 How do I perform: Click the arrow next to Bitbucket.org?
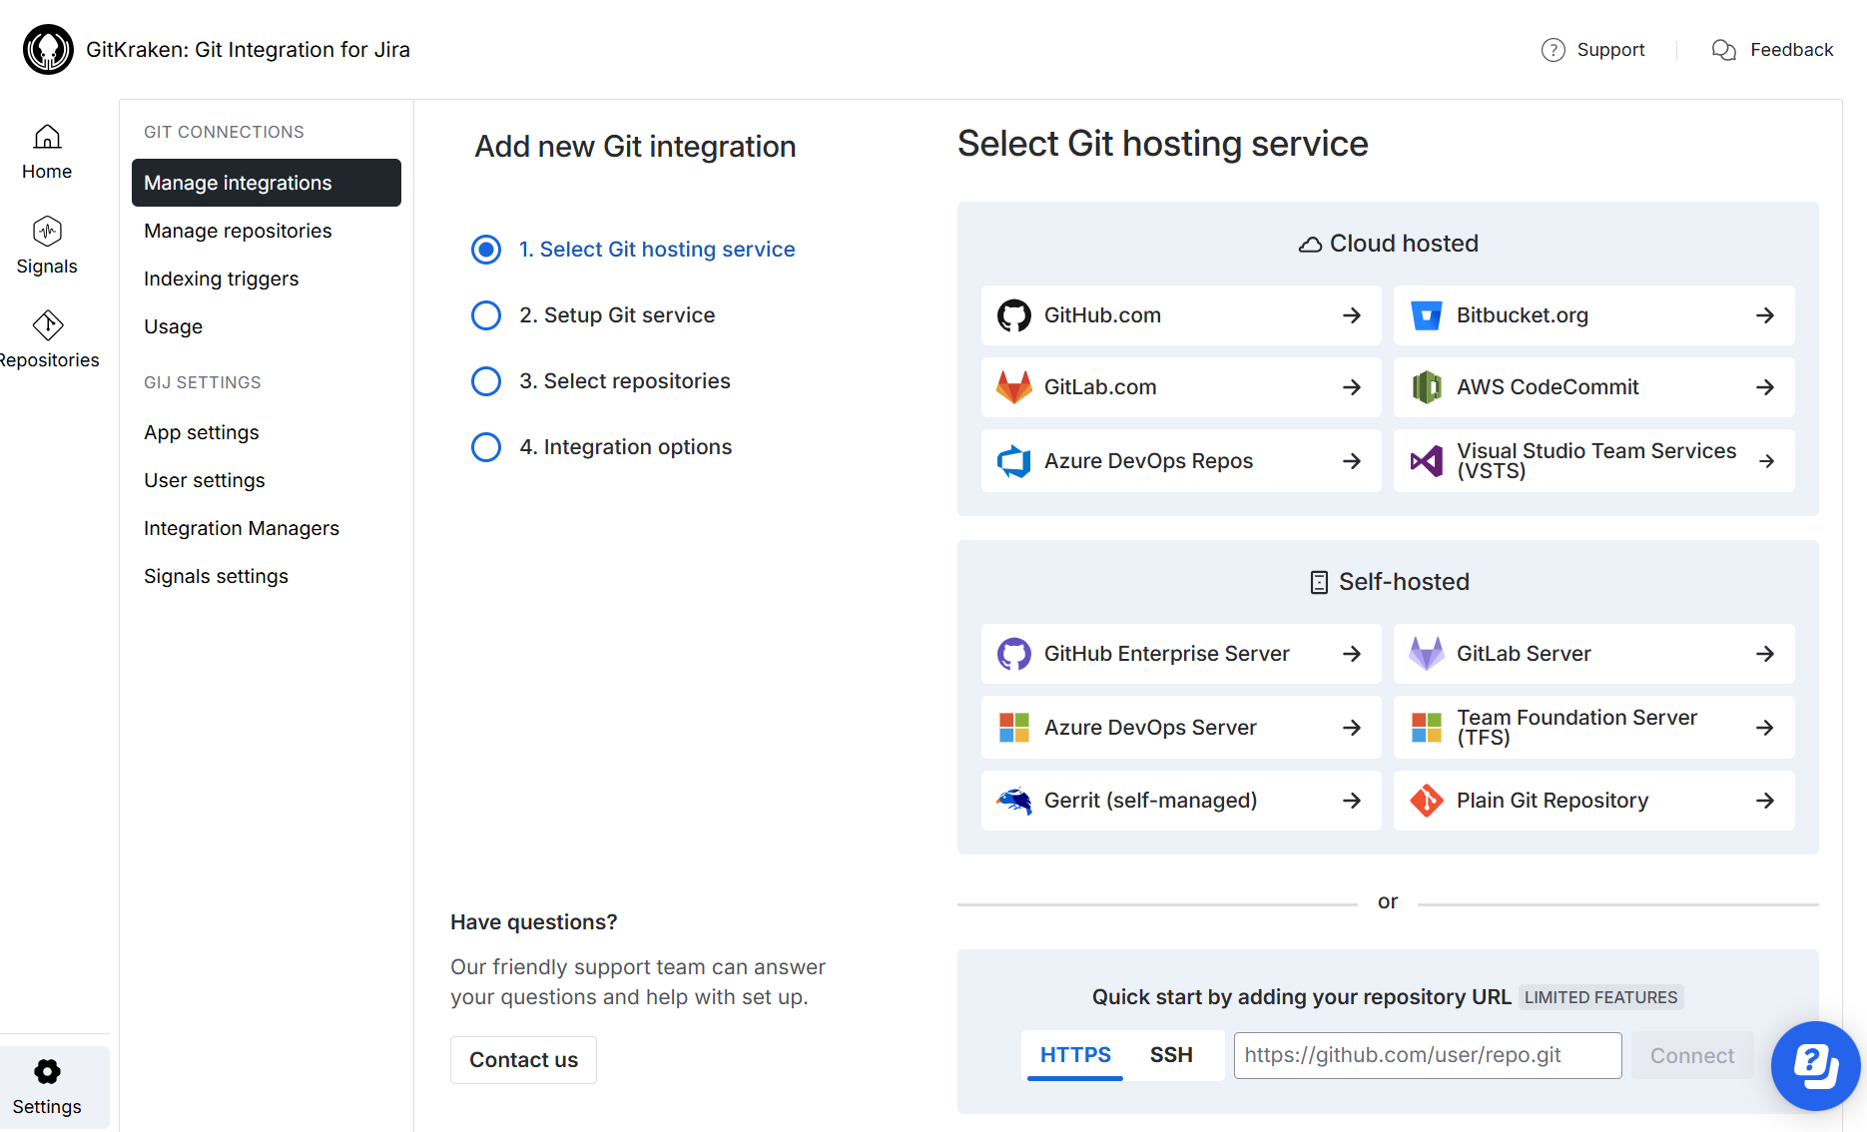pyautogui.click(x=1765, y=315)
